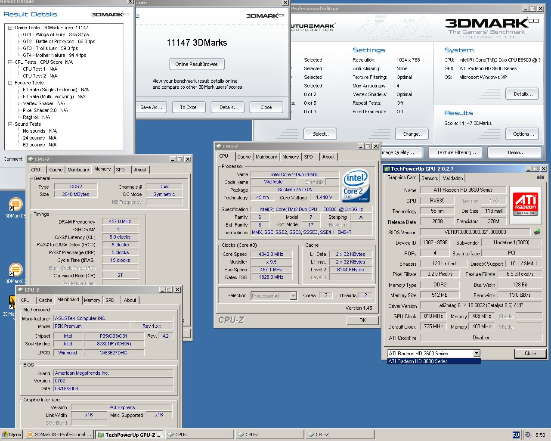The image size is (551, 441).
Task: Click the Intel Core 2 Duo logo
Action: pos(356,186)
